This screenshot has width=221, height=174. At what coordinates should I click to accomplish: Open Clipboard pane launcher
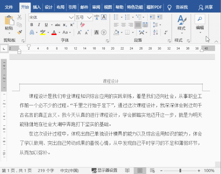coord(23,41)
